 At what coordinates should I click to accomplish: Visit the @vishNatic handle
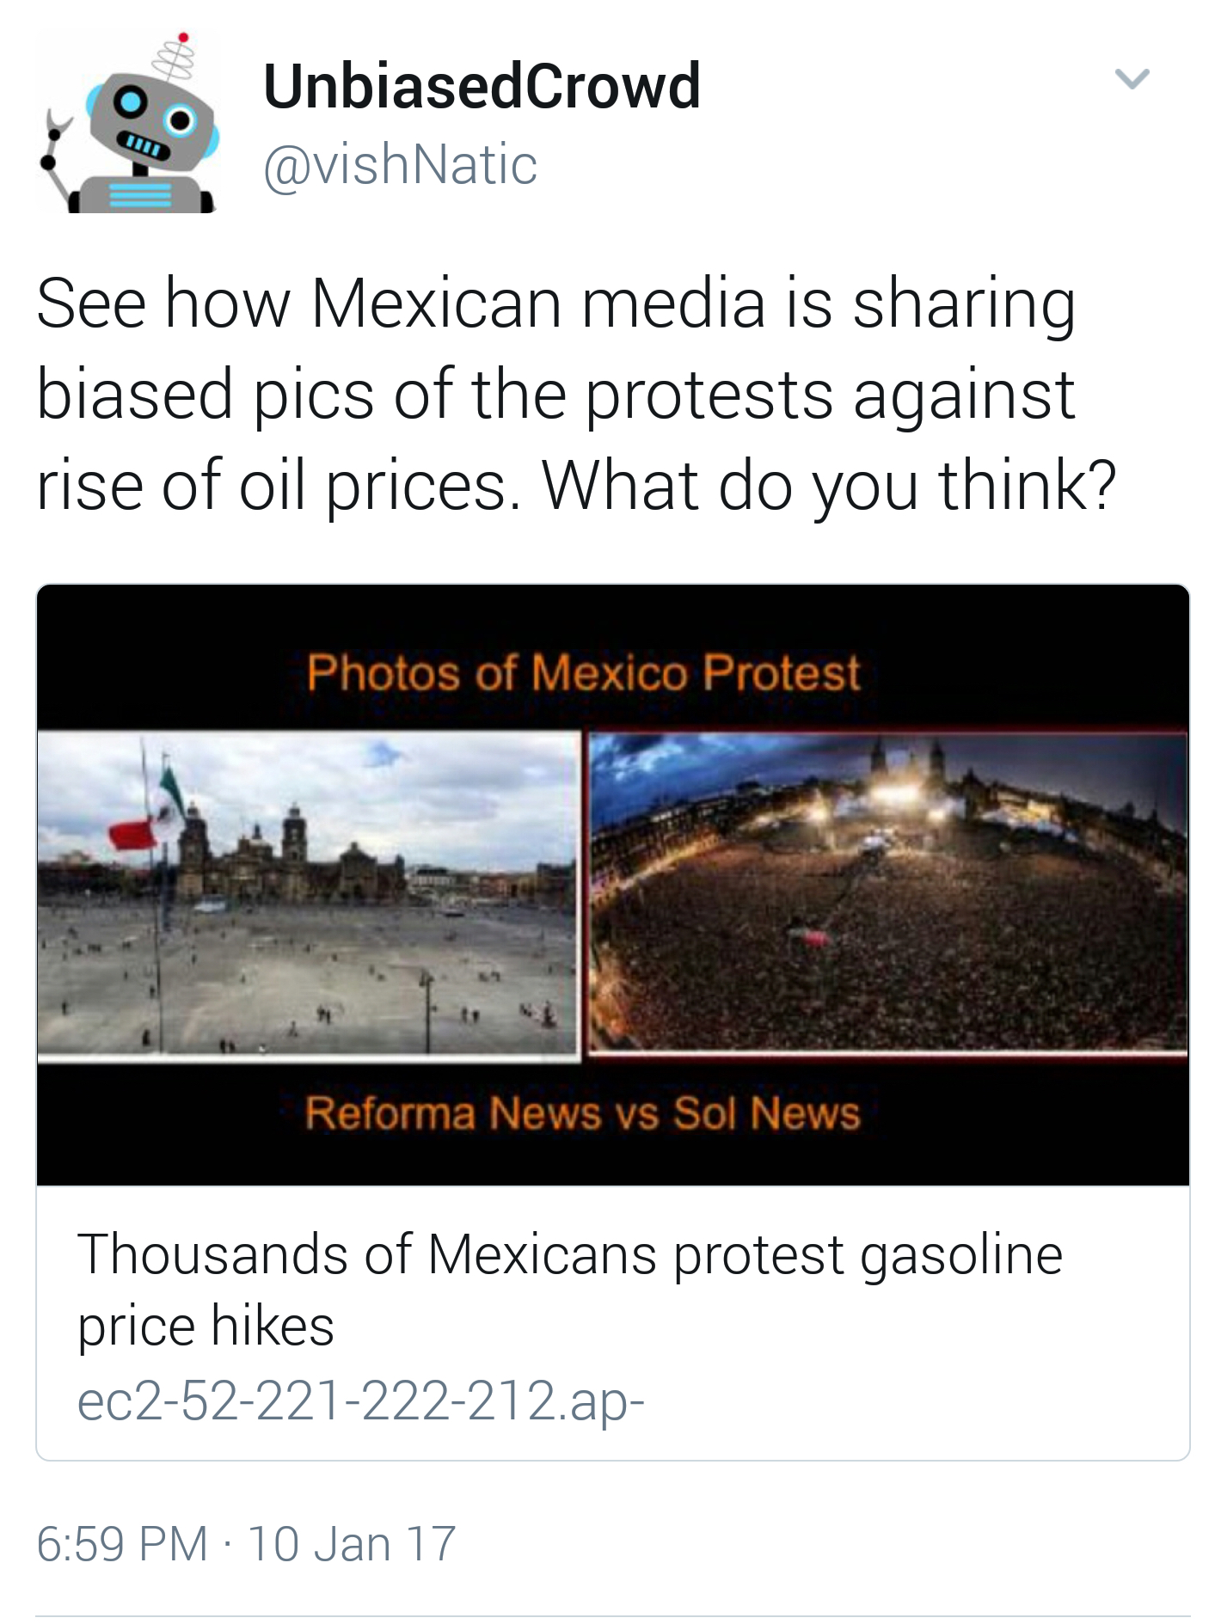pyautogui.click(x=400, y=164)
